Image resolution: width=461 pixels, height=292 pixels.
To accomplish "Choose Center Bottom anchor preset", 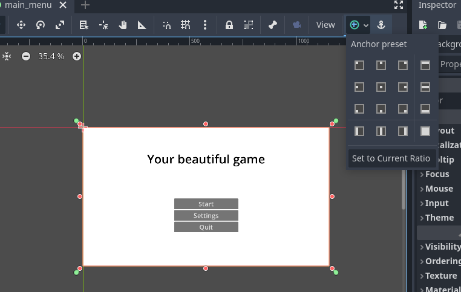I will tap(381, 109).
